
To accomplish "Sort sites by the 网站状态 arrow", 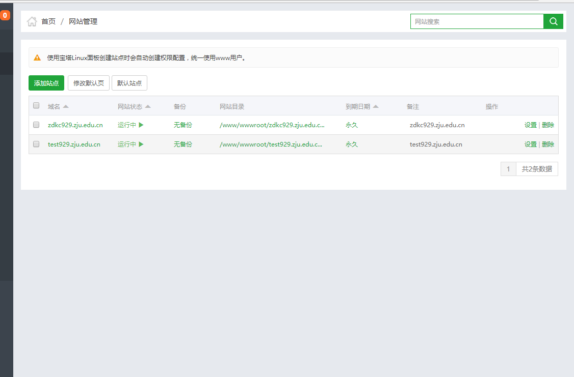I will pyautogui.click(x=148, y=107).
